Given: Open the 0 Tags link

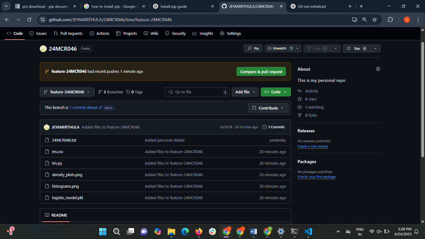Looking at the screenshot, I should 134,92.
